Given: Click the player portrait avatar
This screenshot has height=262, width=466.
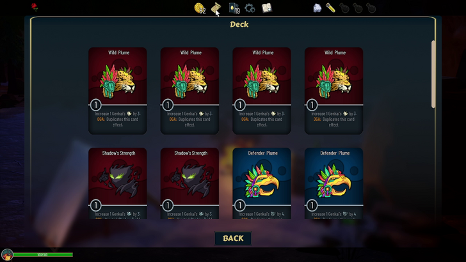Looking at the screenshot, I should [x=7, y=255].
